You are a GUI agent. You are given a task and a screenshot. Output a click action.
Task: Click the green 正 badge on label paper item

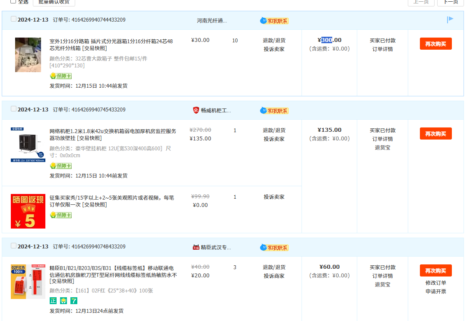tap(53, 301)
